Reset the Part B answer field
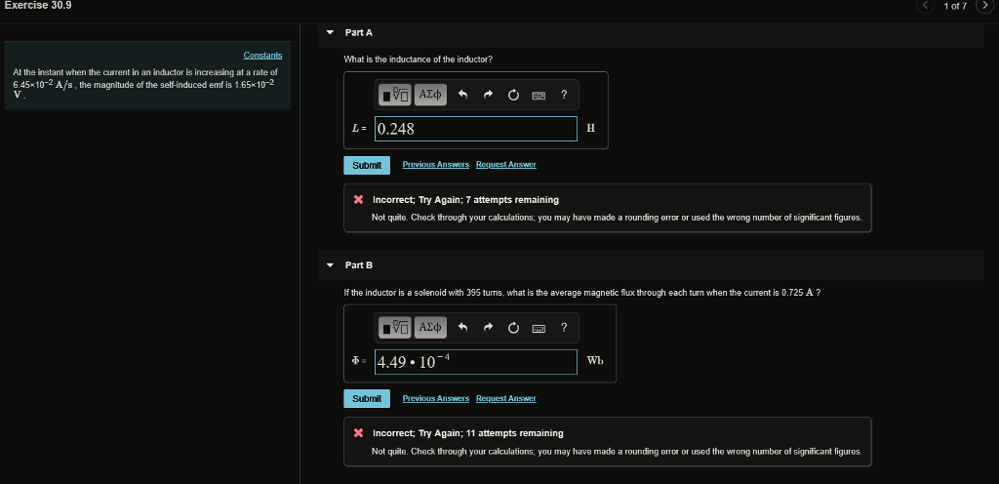999x484 pixels. 513,328
